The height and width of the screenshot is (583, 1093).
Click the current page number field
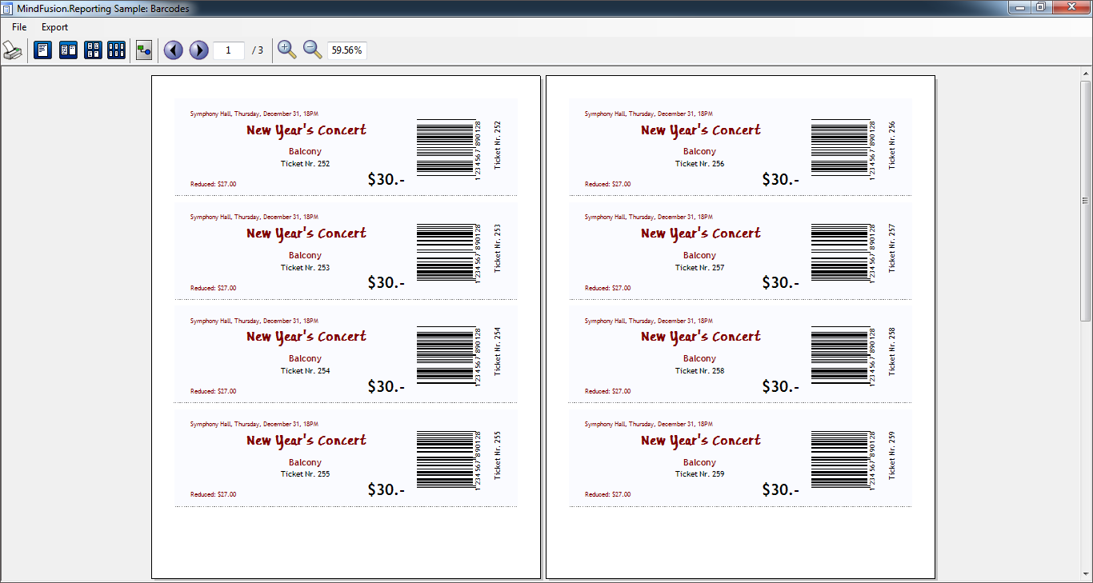(x=229, y=50)
